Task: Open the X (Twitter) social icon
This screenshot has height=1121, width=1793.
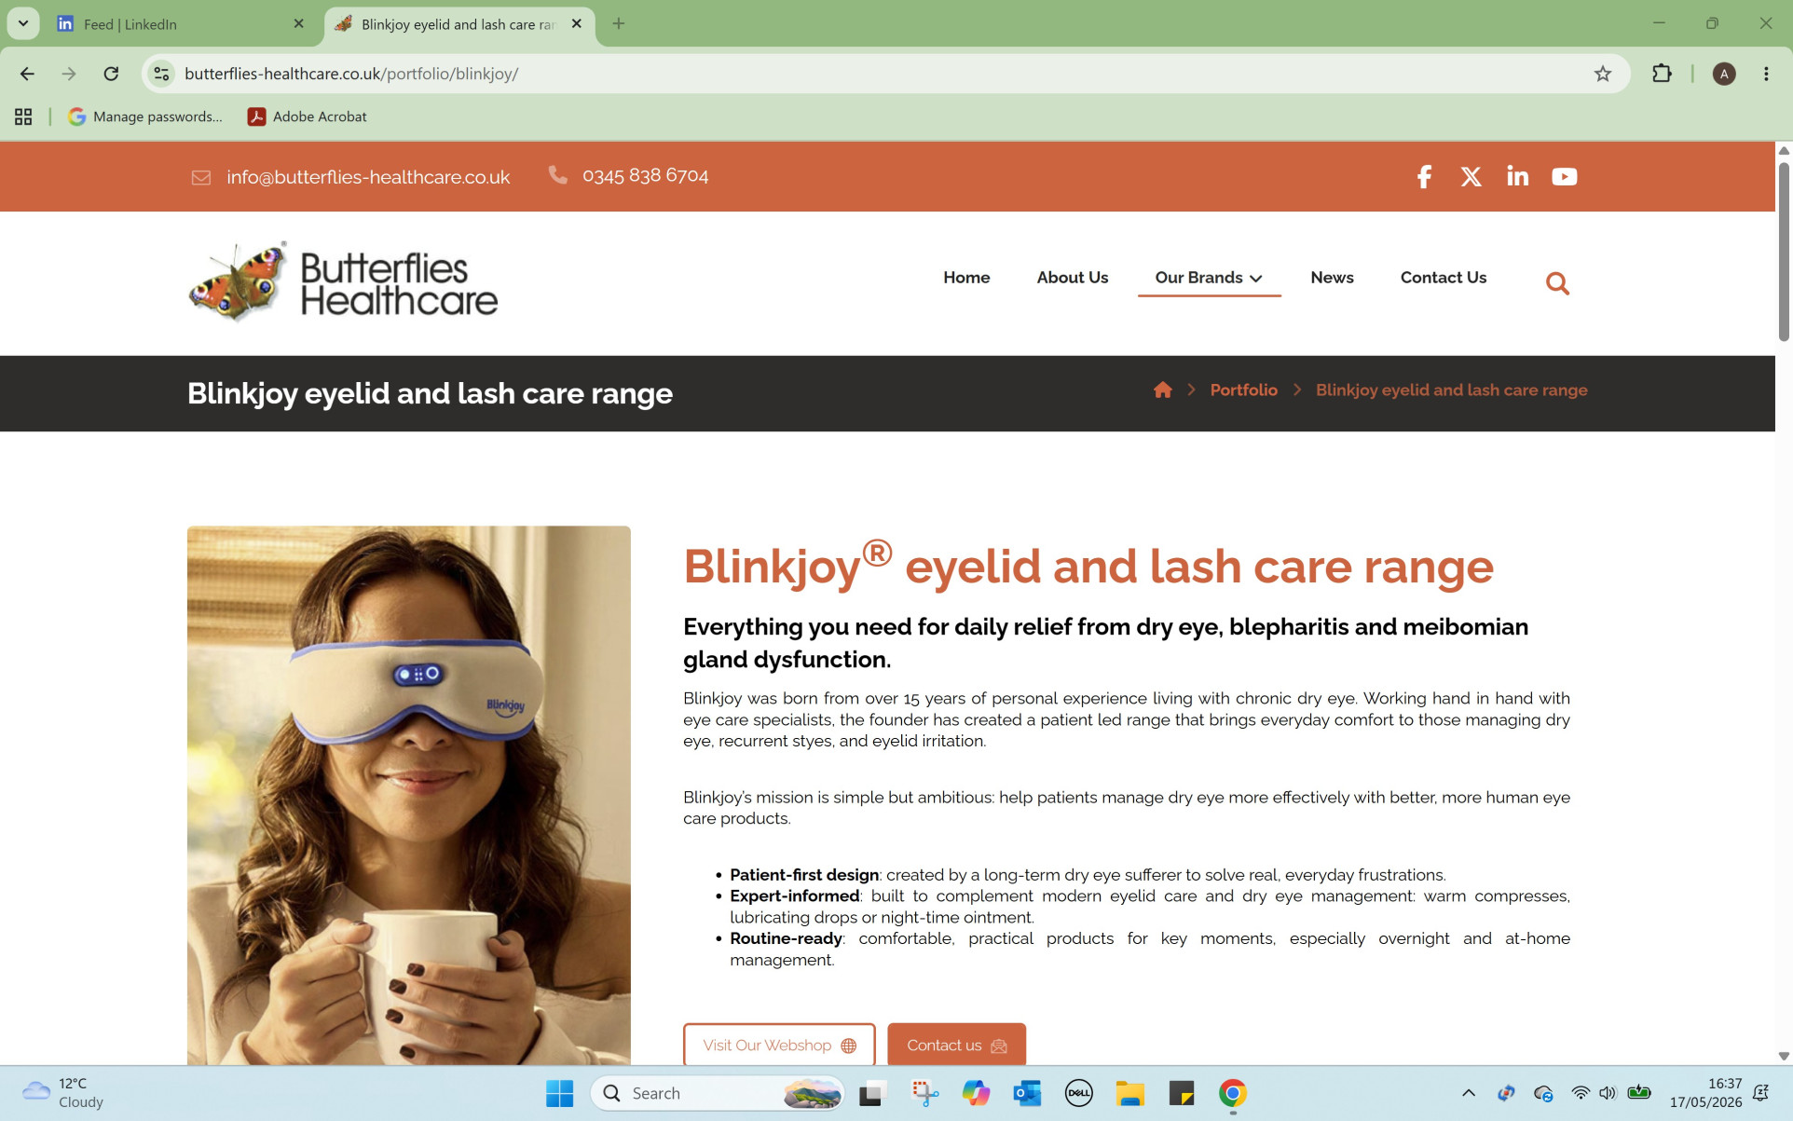Action: [1471, 177]
